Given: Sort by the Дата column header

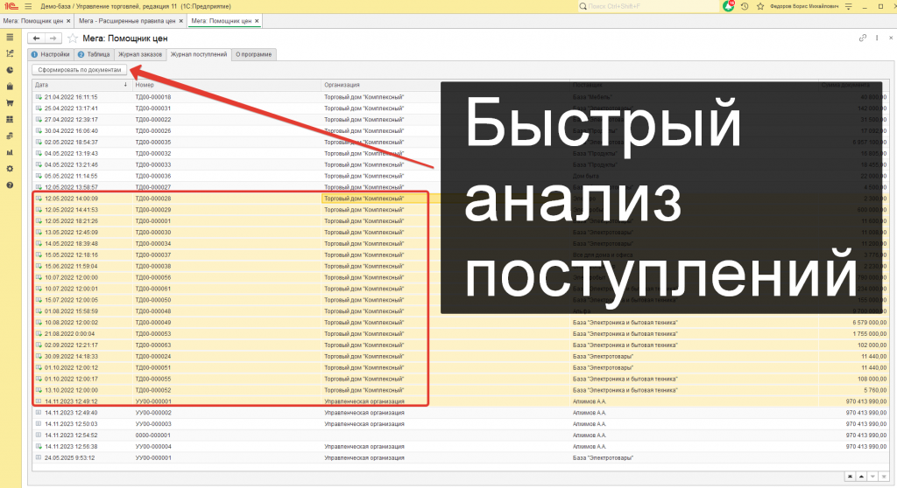Looking at the screenshot, I should [81, 85].
